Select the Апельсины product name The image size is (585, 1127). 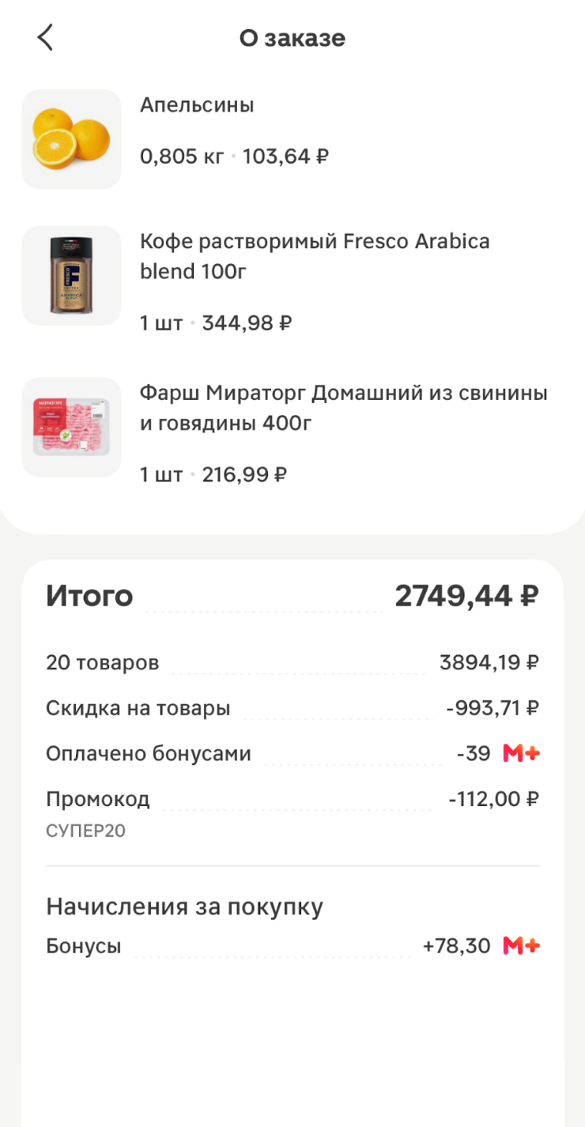click(x=197, y=105)
